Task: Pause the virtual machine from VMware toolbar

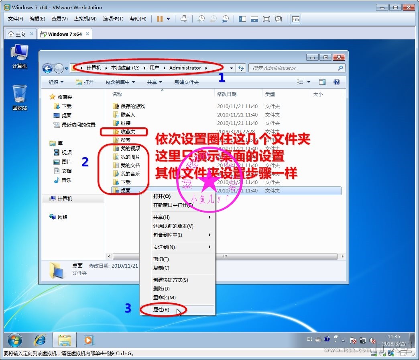Action: click(160, 19)
